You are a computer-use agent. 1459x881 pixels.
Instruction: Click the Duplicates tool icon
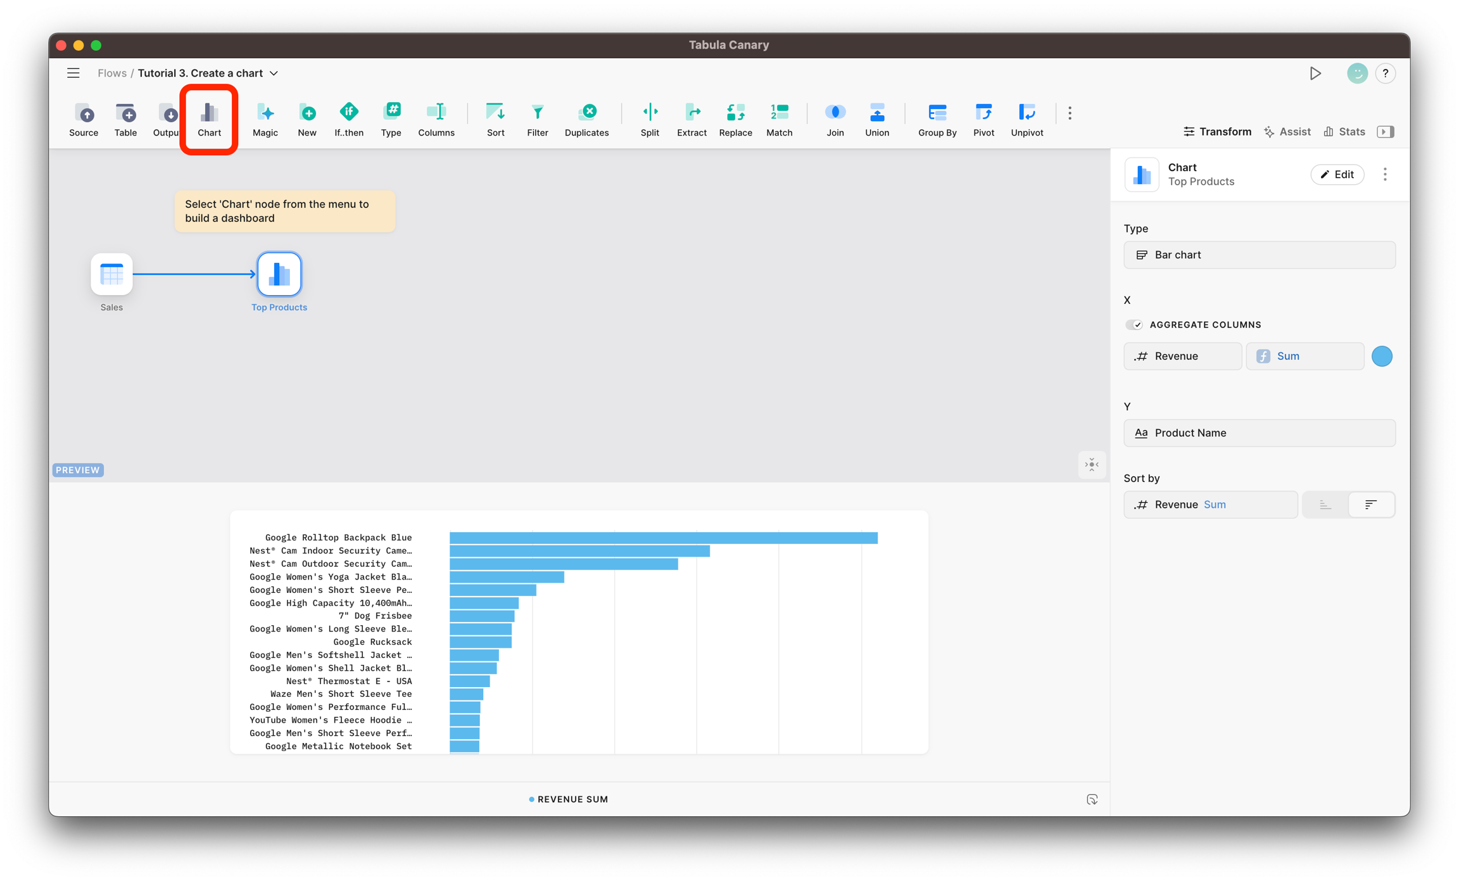[x=586, y=118]
